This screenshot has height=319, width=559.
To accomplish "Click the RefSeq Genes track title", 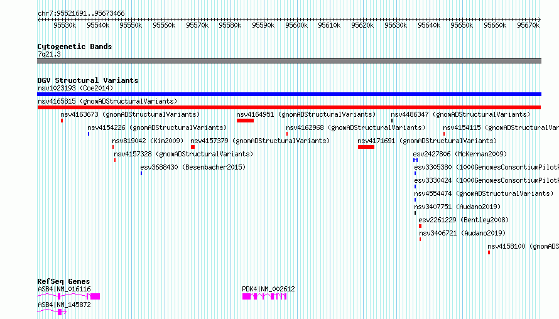I will 63,281.
